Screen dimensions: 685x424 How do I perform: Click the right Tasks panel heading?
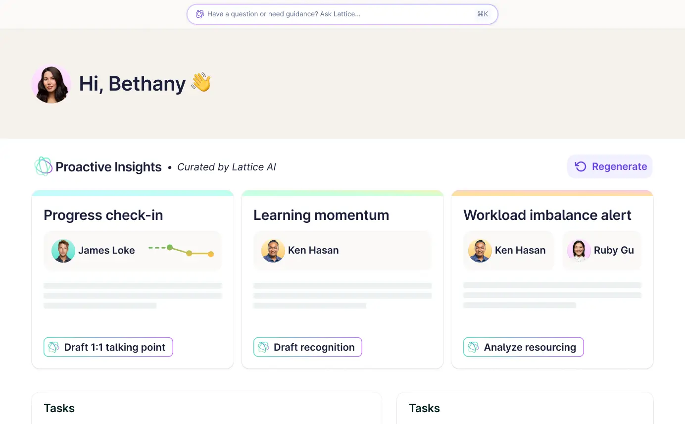(424, 408)
